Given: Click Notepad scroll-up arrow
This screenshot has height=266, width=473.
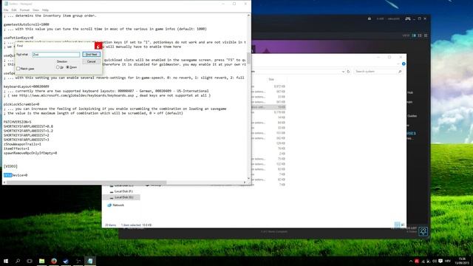Looking at the screenshot, I should (x=249, y=15).
